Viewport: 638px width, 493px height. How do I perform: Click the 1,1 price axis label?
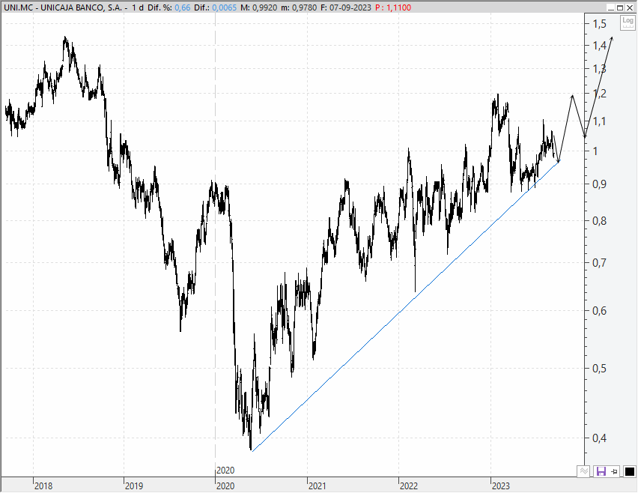(x=599, y=121)
